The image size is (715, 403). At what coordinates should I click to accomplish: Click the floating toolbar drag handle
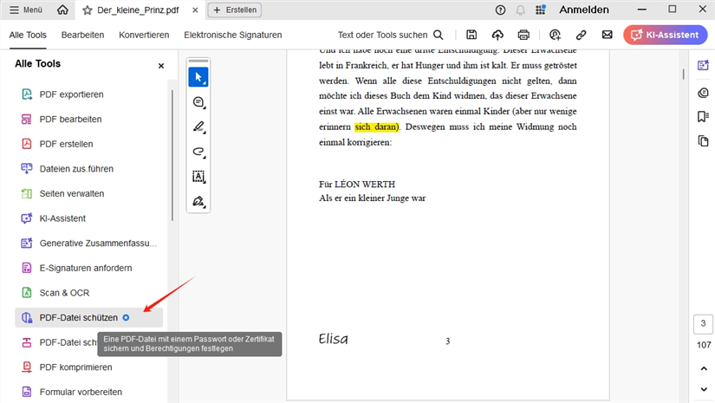pos(198,61)
